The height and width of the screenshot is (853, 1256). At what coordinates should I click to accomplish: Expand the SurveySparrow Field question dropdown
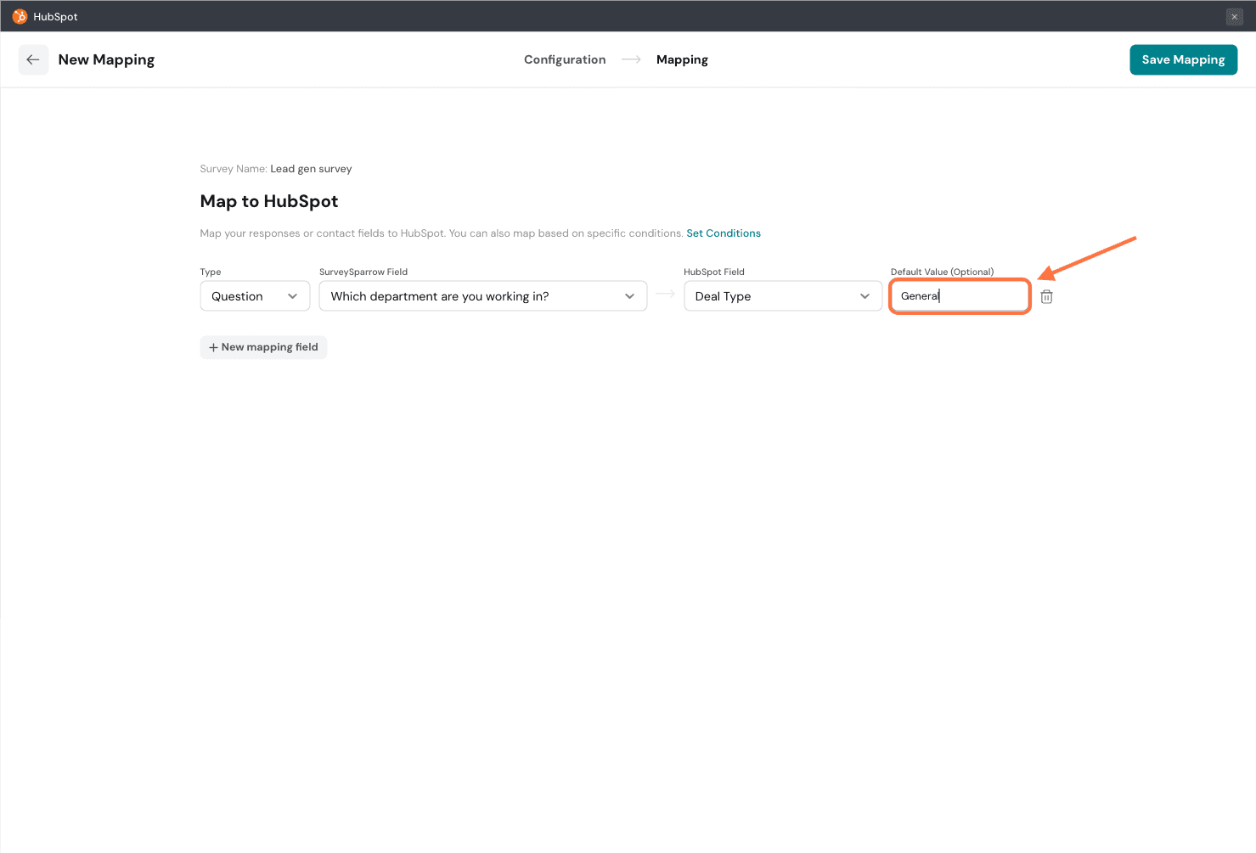pyautogui.click(x=482, y=296)
